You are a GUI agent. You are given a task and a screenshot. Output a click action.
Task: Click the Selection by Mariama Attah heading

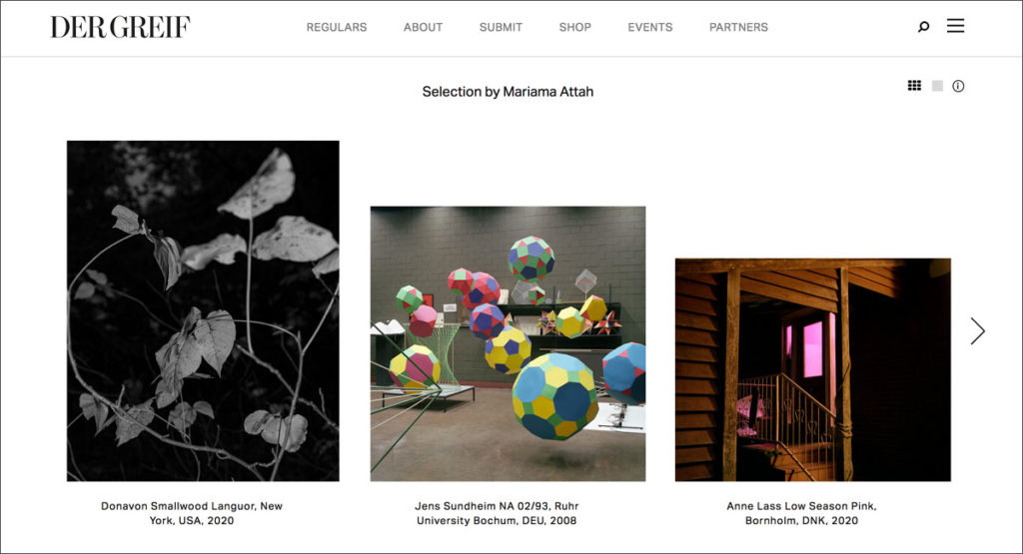pos(508,92)
